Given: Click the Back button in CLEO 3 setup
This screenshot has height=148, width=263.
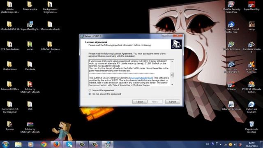Looking at the screenshot, I should pyautogui.click(x=140, y=102).
